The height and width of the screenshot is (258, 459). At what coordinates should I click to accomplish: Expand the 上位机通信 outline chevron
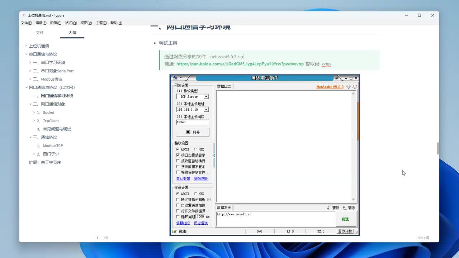click(x=26, y=46)
